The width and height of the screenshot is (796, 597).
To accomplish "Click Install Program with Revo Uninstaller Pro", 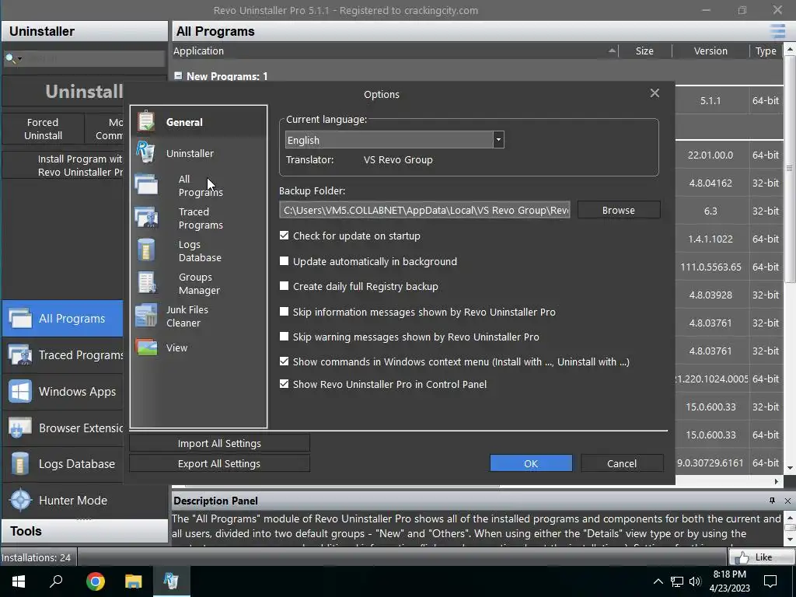I will (62, 166).
